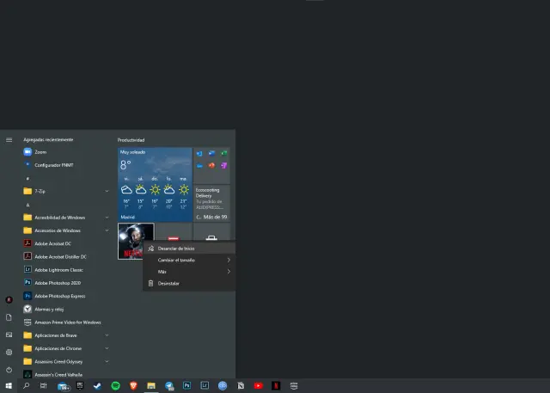Click the Spotify icon in the taskbar

coord(115,386)
